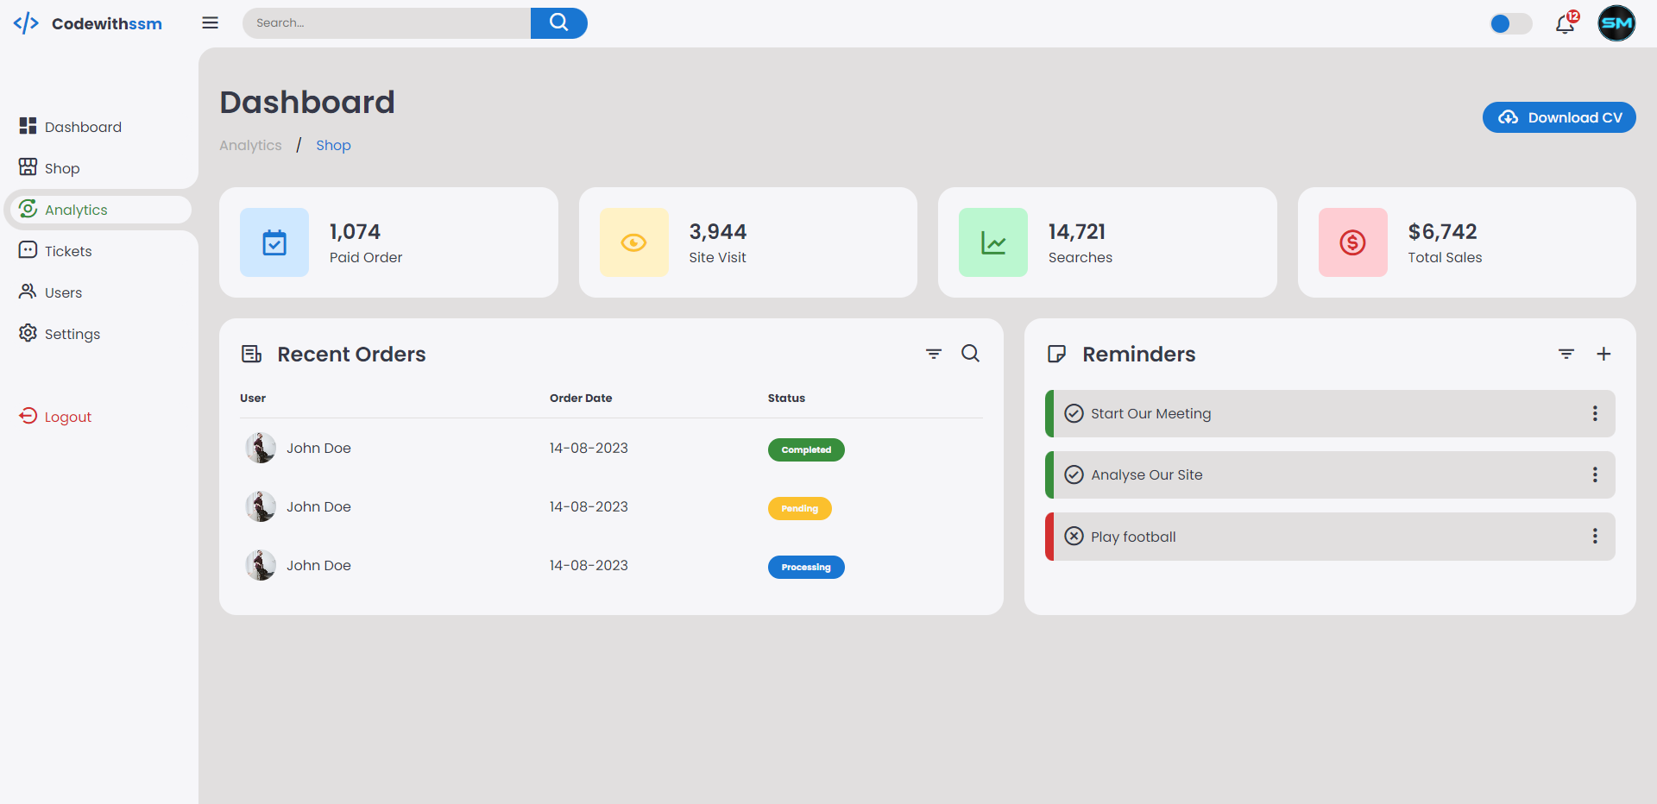Toggle the dark mode switch
1657x804 pixels.
click(1510, 24)
